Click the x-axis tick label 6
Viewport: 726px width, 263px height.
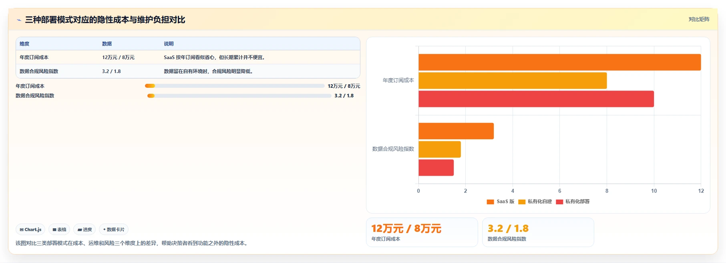[560, 191]
